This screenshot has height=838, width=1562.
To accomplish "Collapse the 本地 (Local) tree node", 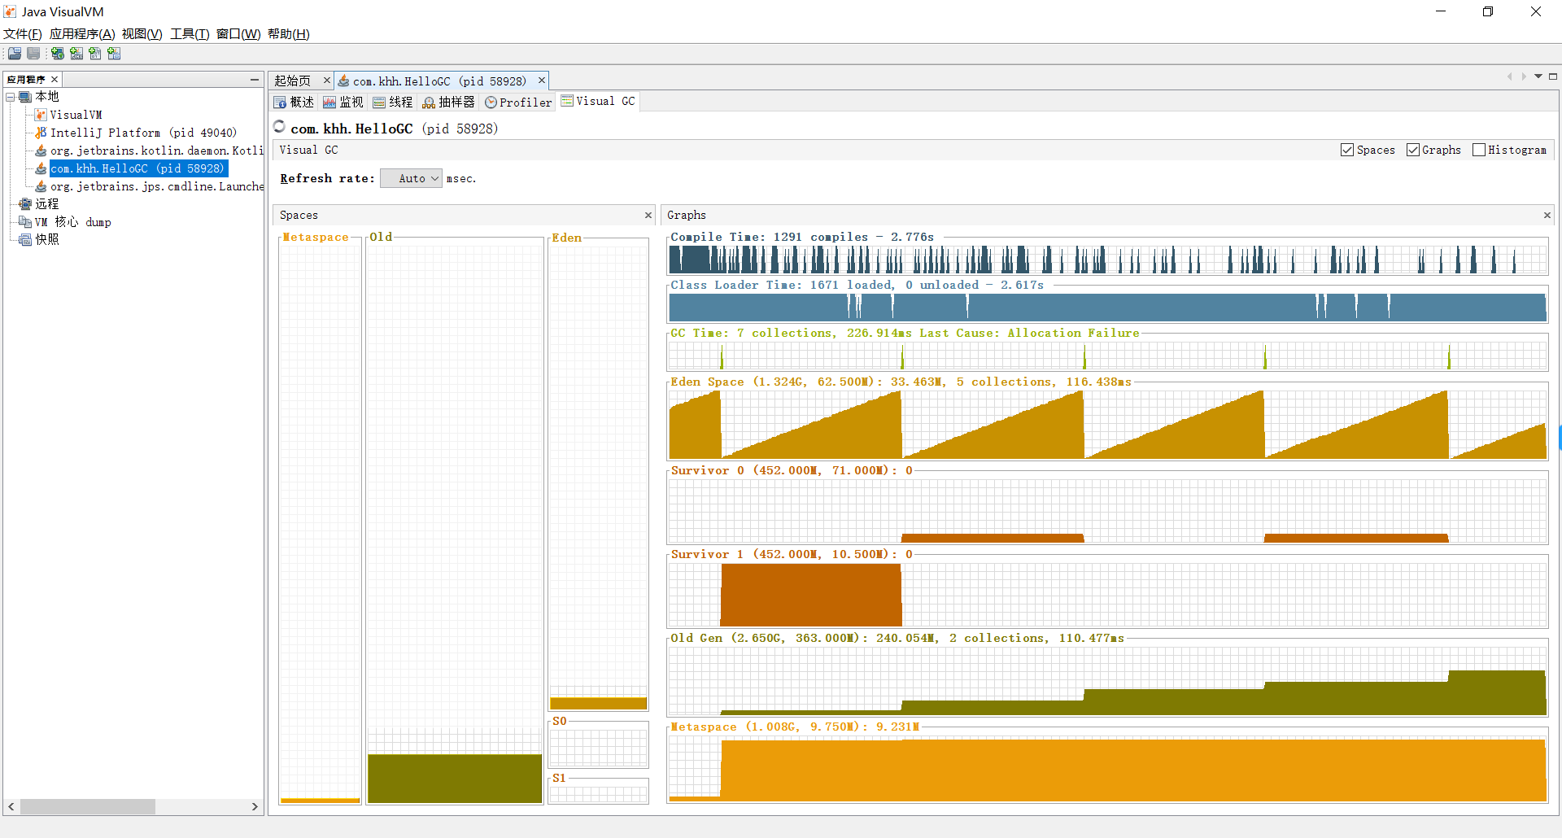I will 11,97.
